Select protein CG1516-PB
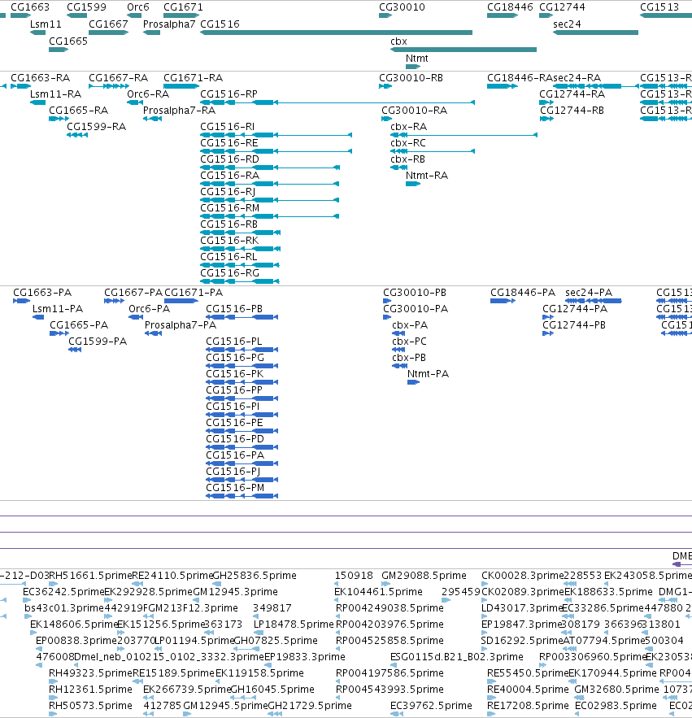Screen dimensions: 692x718 [242, 317]
